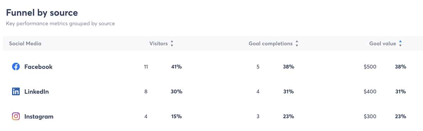
Task: Select Facebook's $500 goal value
Action: pos(370,67)
